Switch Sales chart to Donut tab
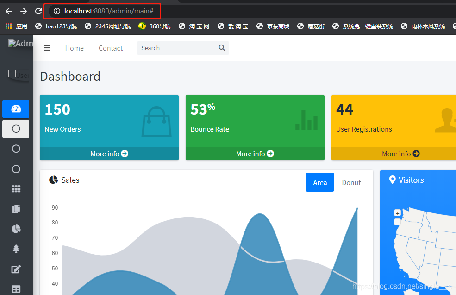456x295 pixels. click(351, 182)
